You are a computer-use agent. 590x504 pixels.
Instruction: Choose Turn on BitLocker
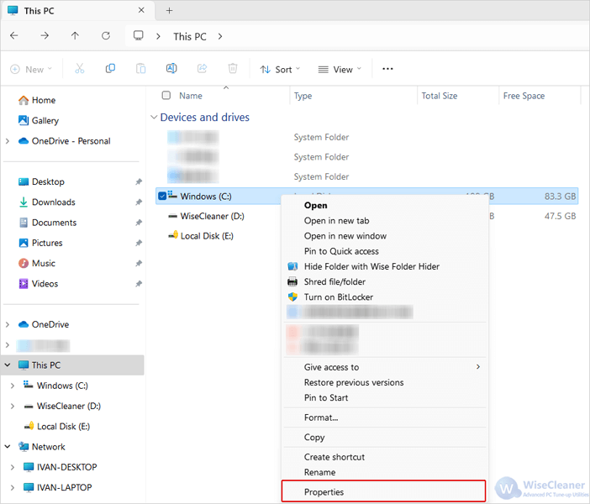coord(339,297)
